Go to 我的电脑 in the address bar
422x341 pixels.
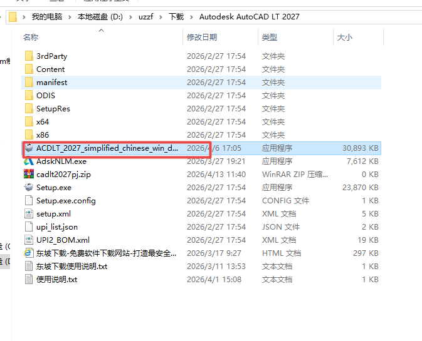click(47, 17)
